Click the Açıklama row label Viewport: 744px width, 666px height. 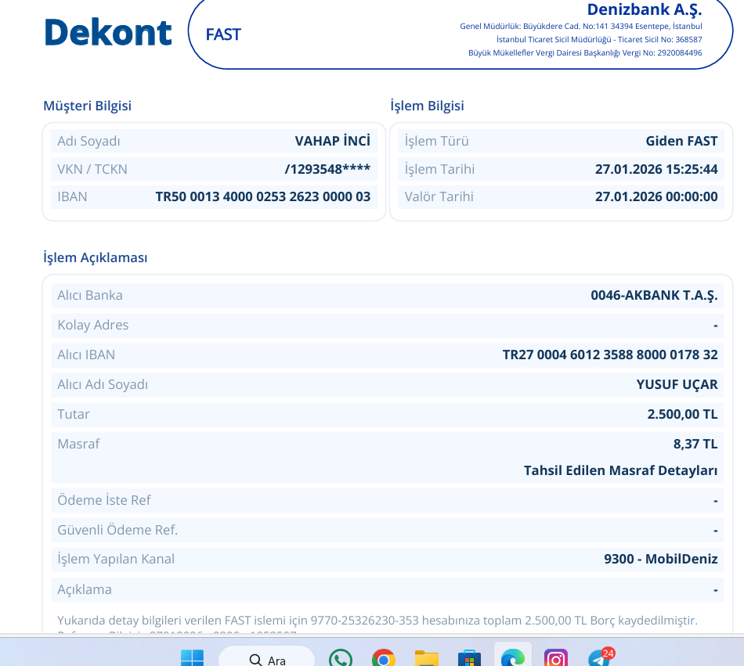click(85, 589)
